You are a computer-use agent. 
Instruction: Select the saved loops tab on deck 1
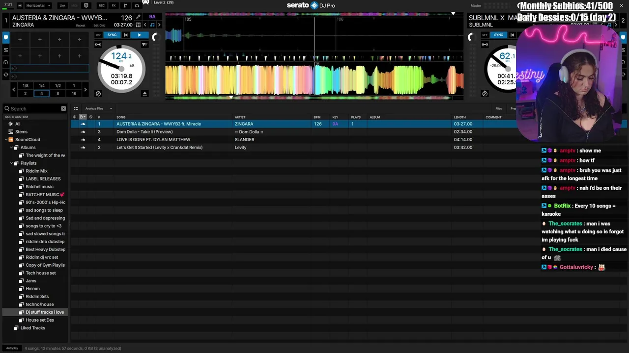(x=6, y=50)
